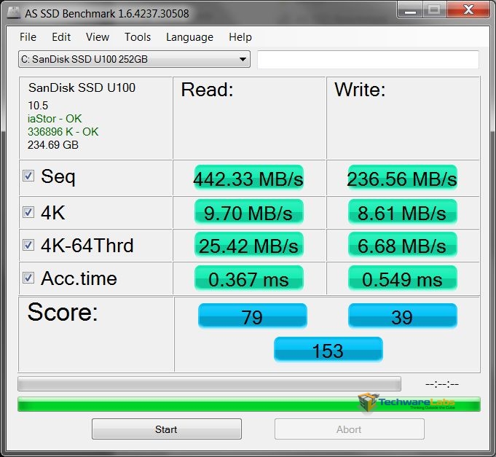Click the SanDisk SSD U100 drive name

tap(82, 87)
